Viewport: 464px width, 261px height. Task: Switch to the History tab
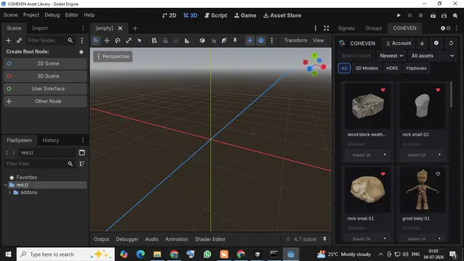point(51,141)
